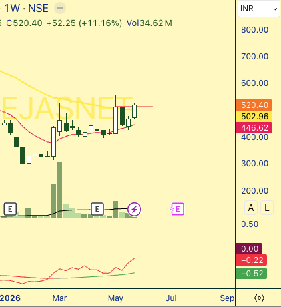Click the Mar label on time axis
The width and height of the screenshot is (281, 307).
(59, 298)
